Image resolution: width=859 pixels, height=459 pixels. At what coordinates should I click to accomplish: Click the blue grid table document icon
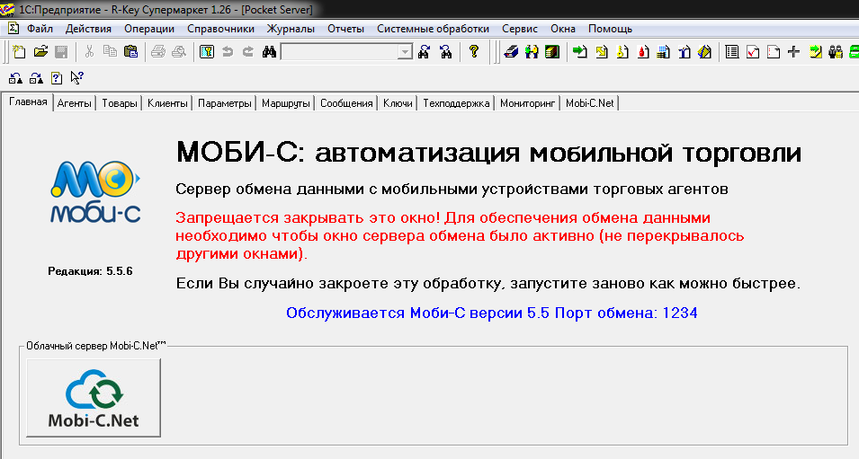click(664, 52)
